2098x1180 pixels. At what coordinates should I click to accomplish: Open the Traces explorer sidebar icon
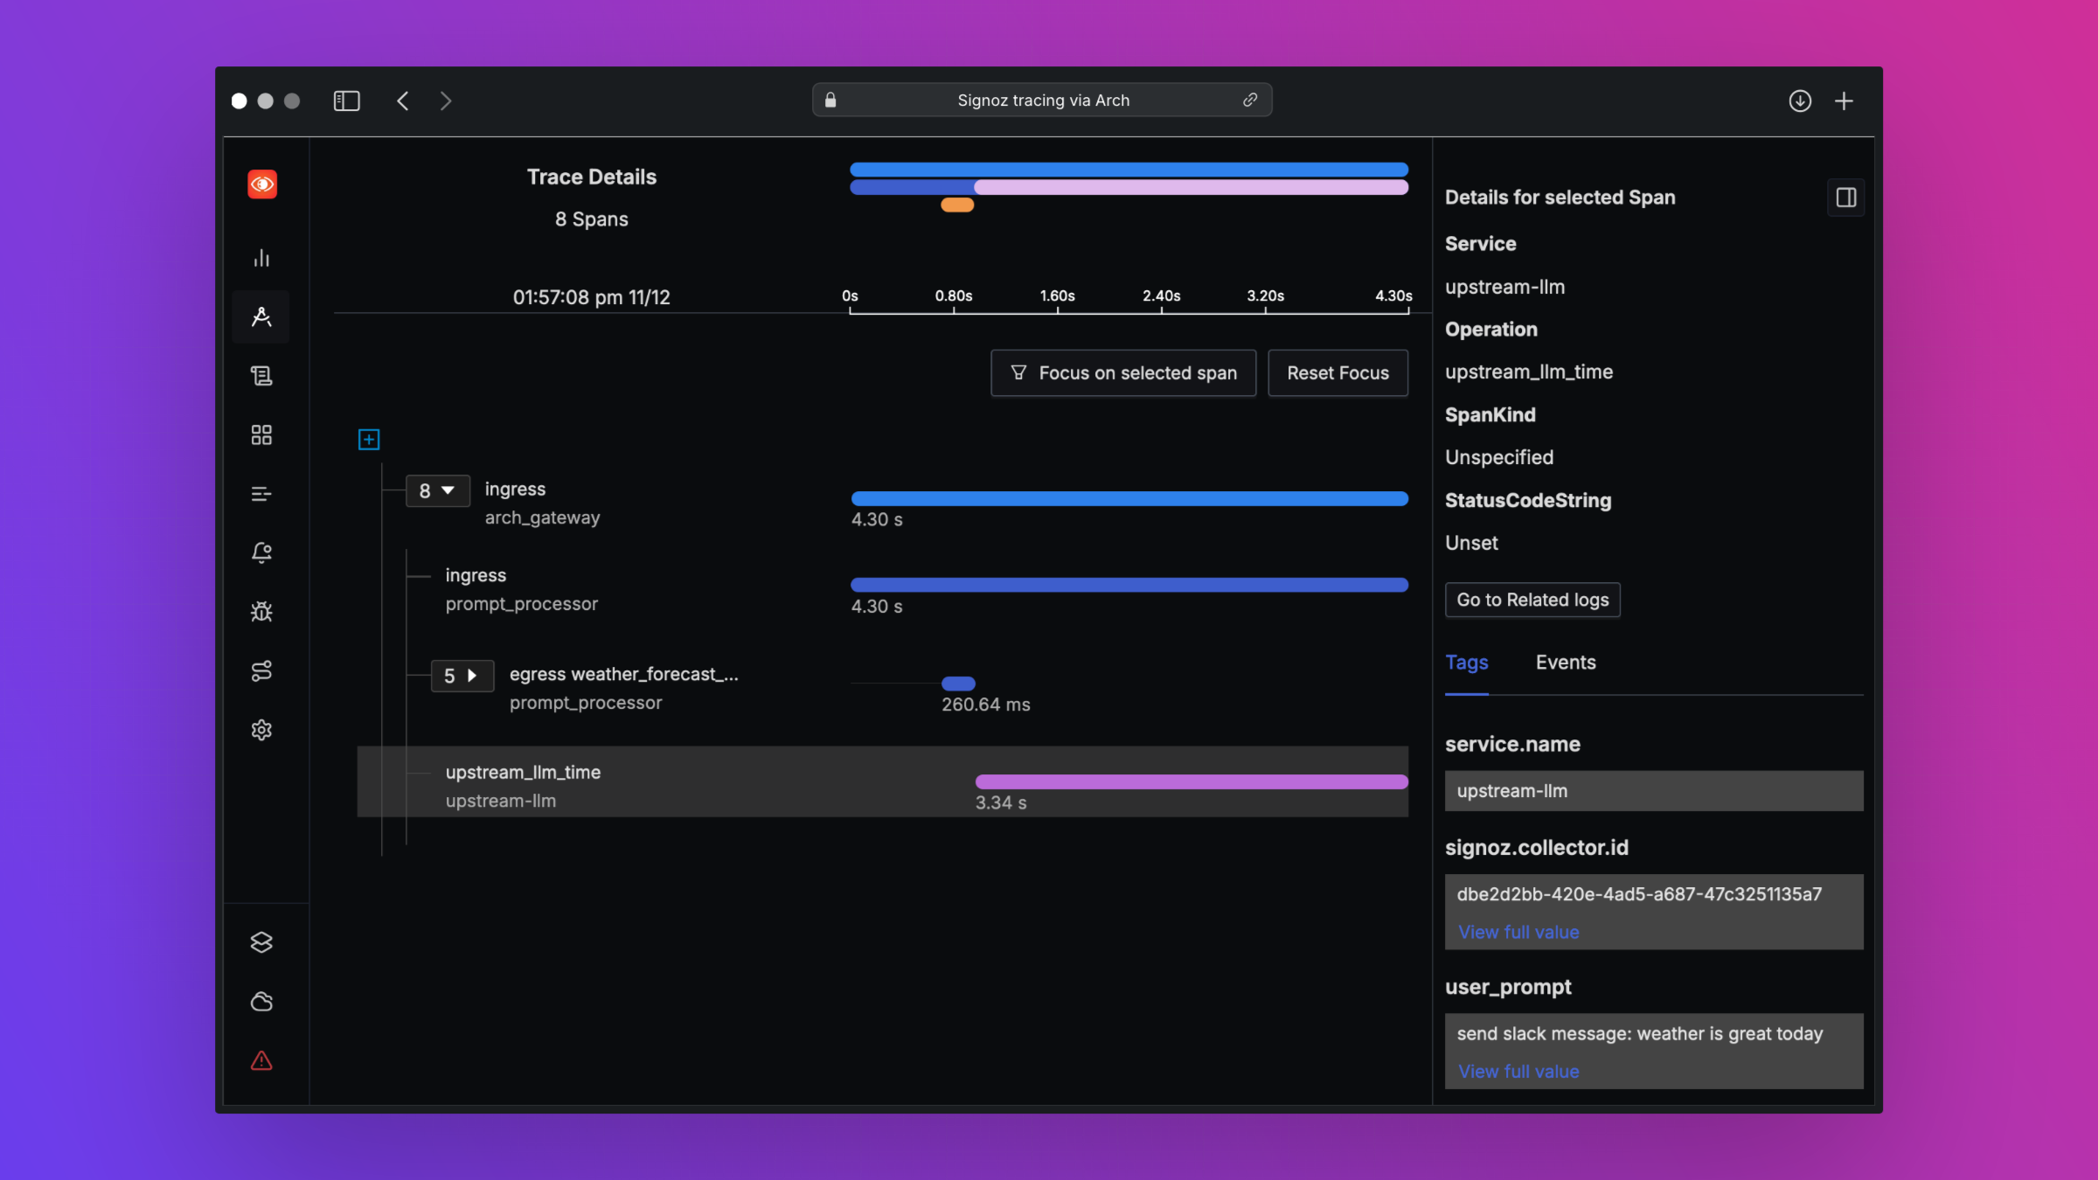coord(261,316)
